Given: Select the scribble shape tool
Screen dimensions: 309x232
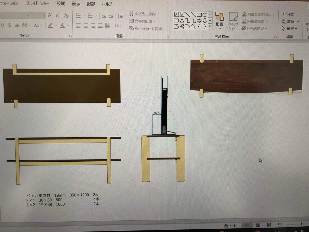Looking at the screenshot, I should [x=182, y=26].
